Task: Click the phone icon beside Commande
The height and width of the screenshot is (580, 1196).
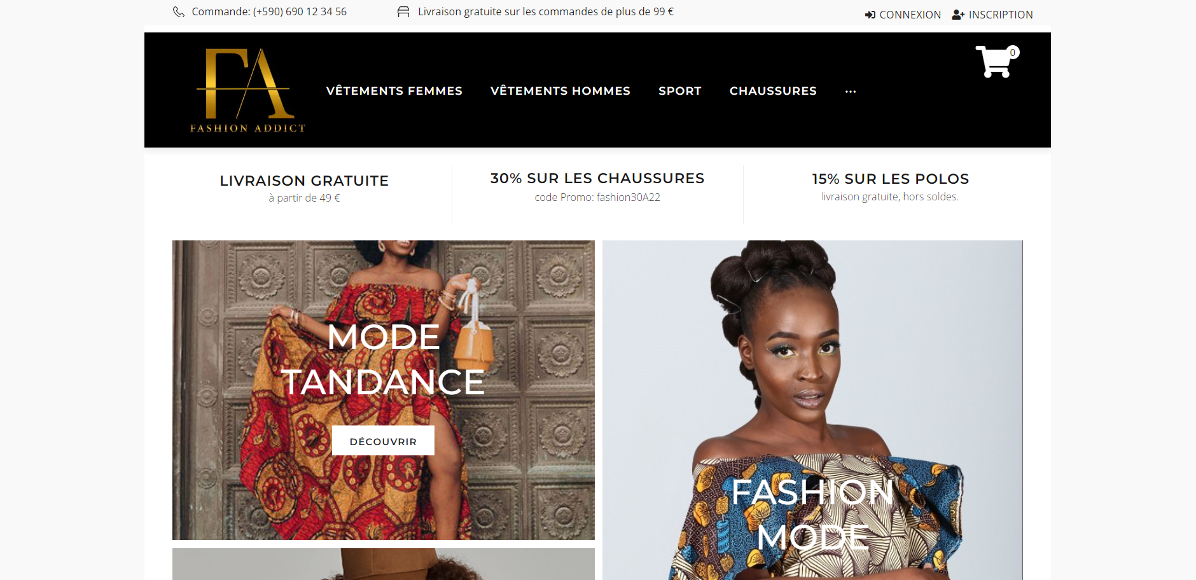Action: 179,12
